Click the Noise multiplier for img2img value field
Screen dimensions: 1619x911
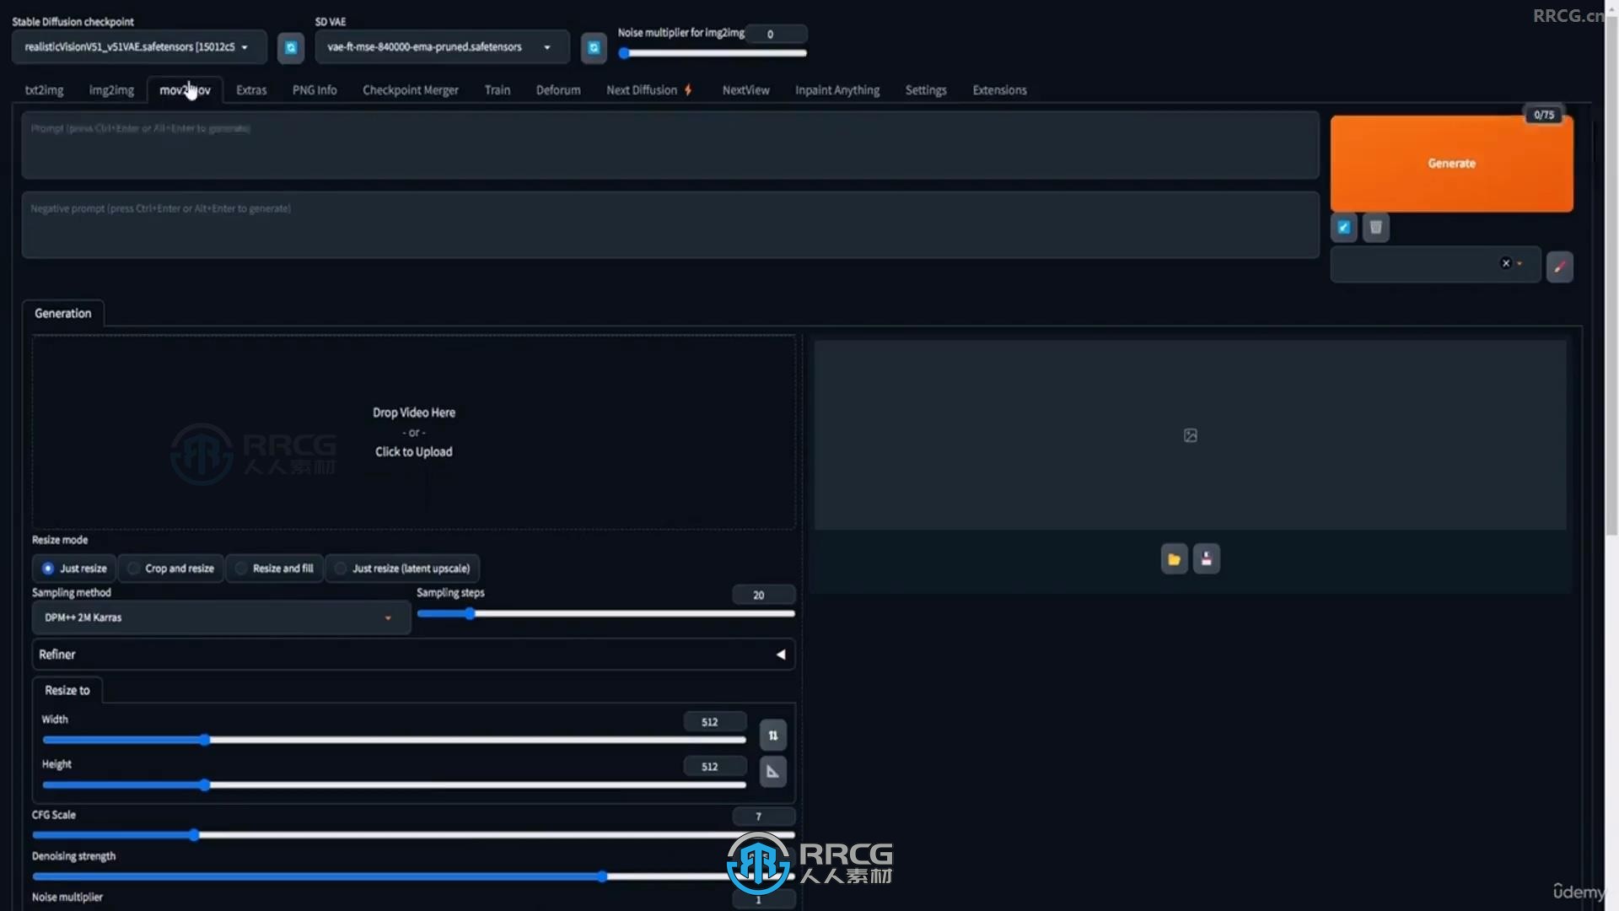pyautogui.click(x=776, y=34)
